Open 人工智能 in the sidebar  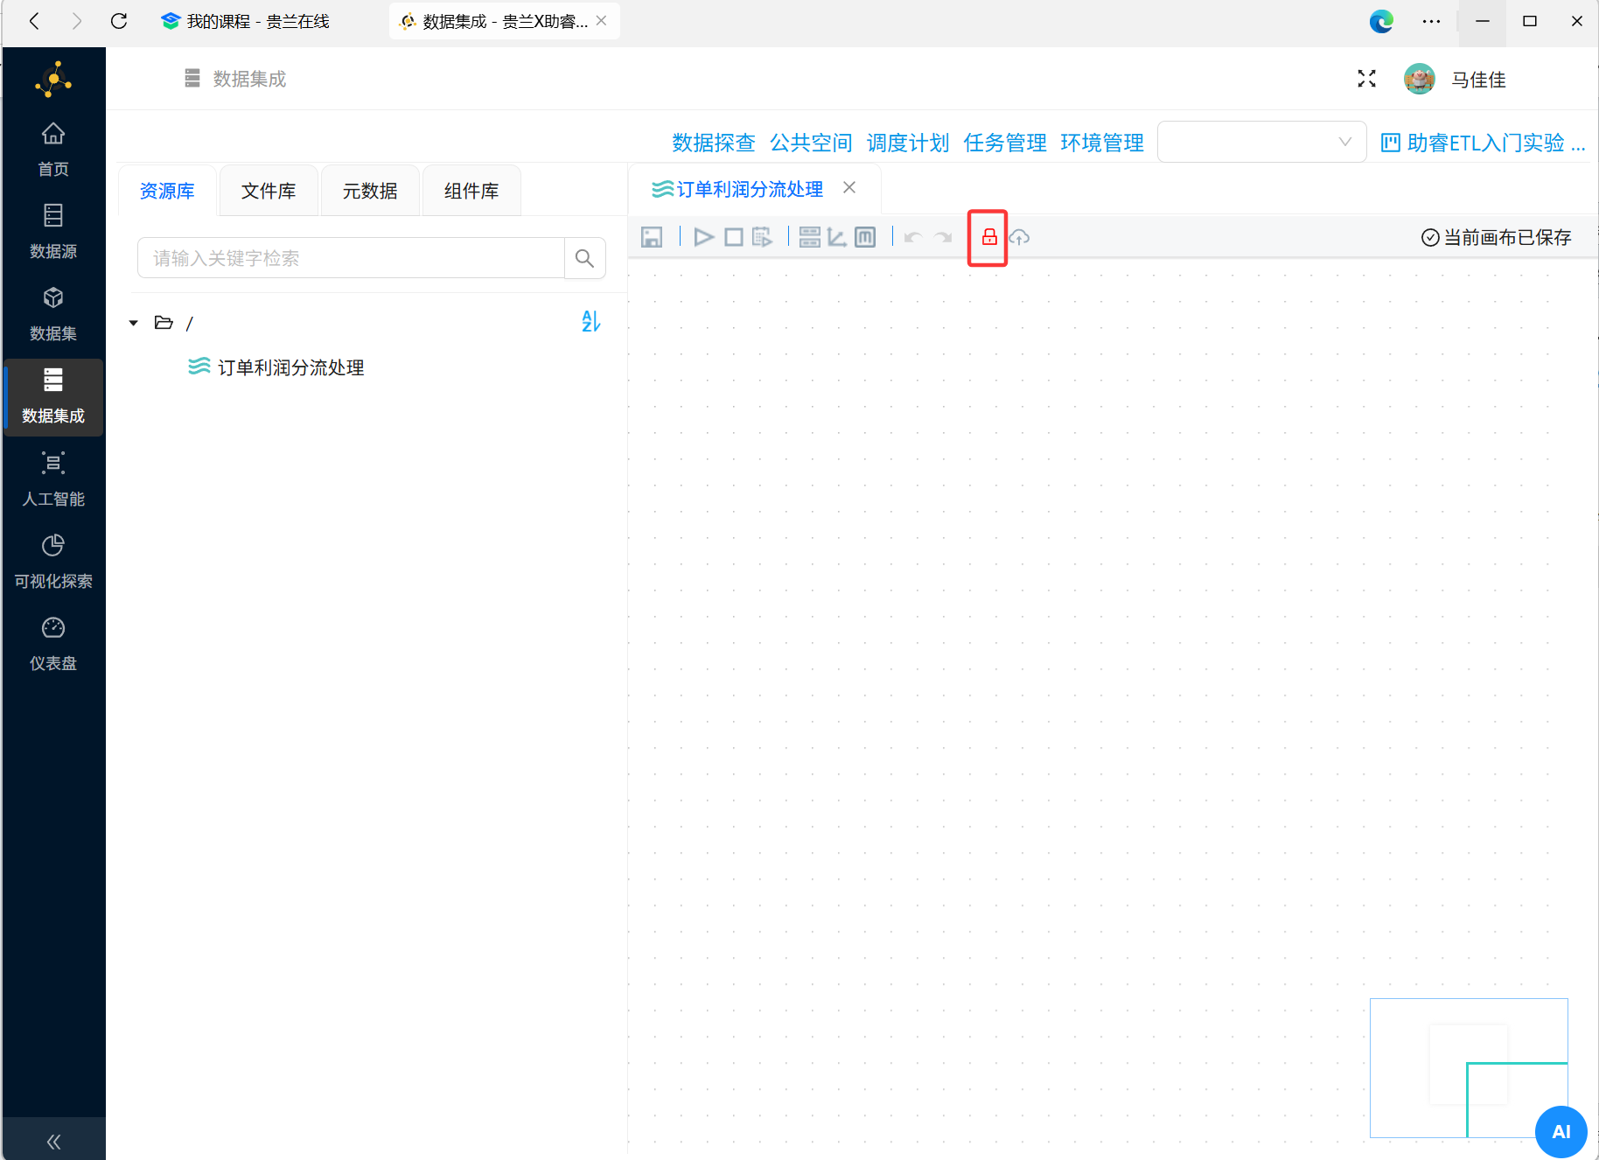[53, 479]
